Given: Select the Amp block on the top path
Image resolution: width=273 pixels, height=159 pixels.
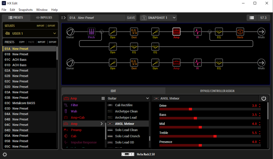Looking at the screenshot, I should point(176,32).
